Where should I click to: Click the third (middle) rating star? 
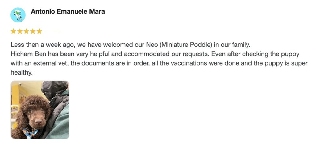pyautogui.click(x=26, y=31)
